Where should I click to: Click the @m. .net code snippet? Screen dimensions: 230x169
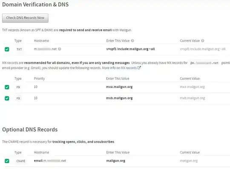tap(204, 63)
